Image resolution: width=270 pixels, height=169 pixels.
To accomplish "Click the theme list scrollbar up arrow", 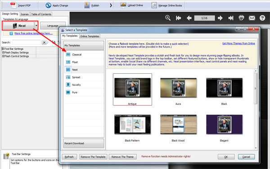I will click(256, 71).
